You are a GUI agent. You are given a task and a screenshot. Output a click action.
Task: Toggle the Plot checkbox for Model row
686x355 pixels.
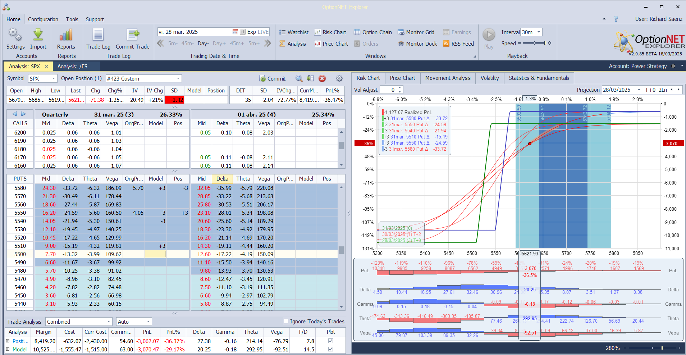(331, 349)
